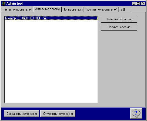
Task: Click empty white area of sessions list
Action: pos(51,61)
